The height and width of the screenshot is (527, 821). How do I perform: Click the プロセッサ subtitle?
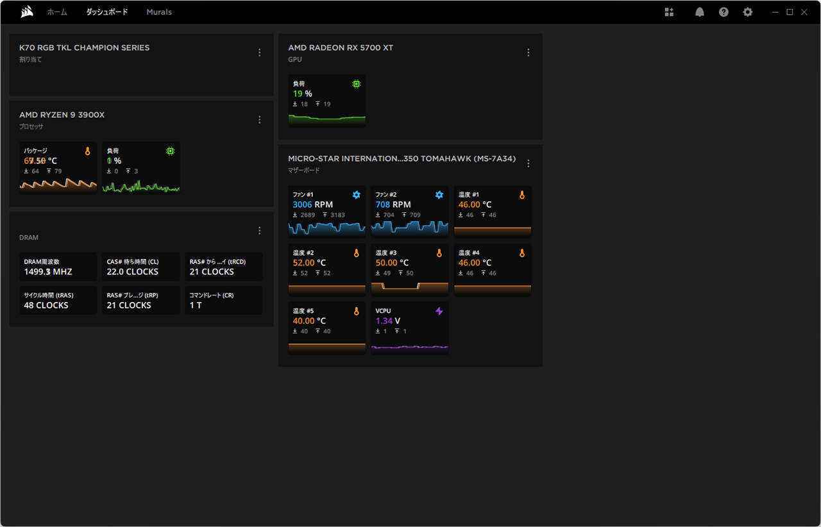31,127
